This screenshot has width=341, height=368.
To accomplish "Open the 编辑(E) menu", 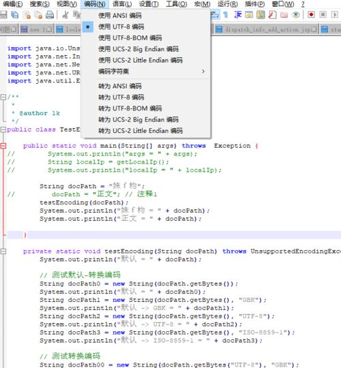I will [x=13, y=4].
